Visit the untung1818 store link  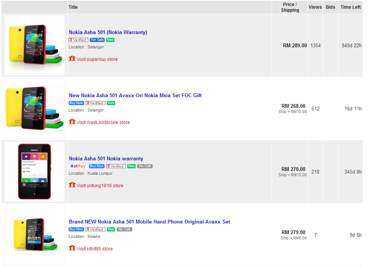[100, 186]
